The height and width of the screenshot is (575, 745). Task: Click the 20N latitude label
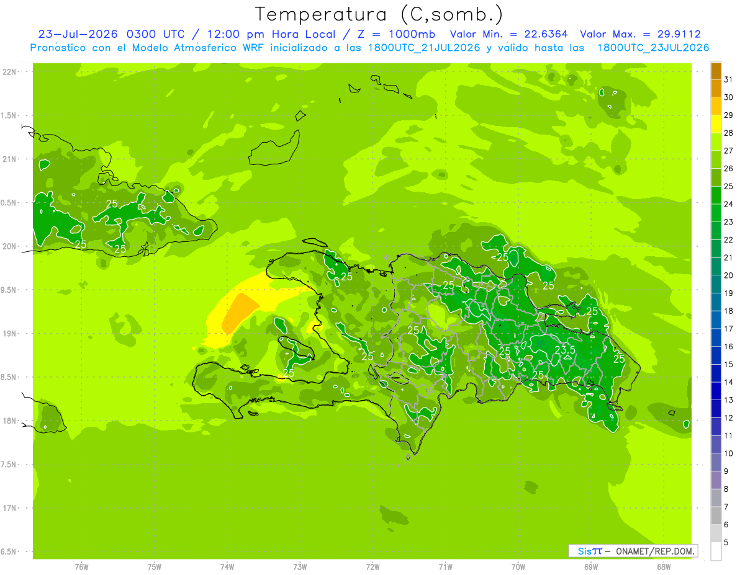click(9, 246)
